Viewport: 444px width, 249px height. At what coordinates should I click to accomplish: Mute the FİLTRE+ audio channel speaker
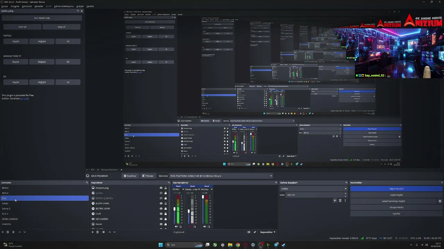coord(176,227)
